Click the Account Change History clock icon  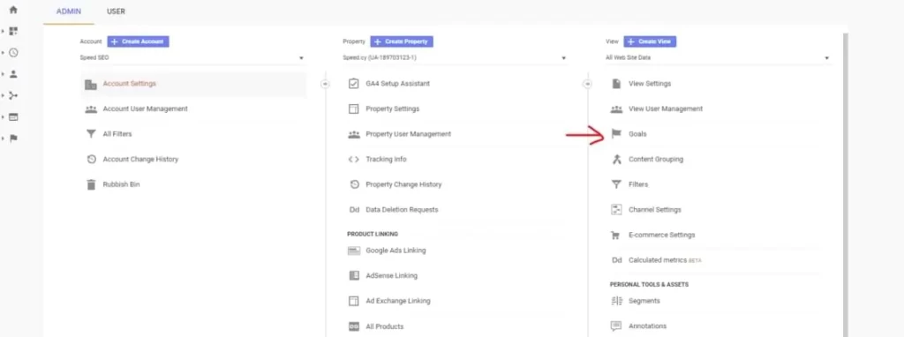click(91, 160)
